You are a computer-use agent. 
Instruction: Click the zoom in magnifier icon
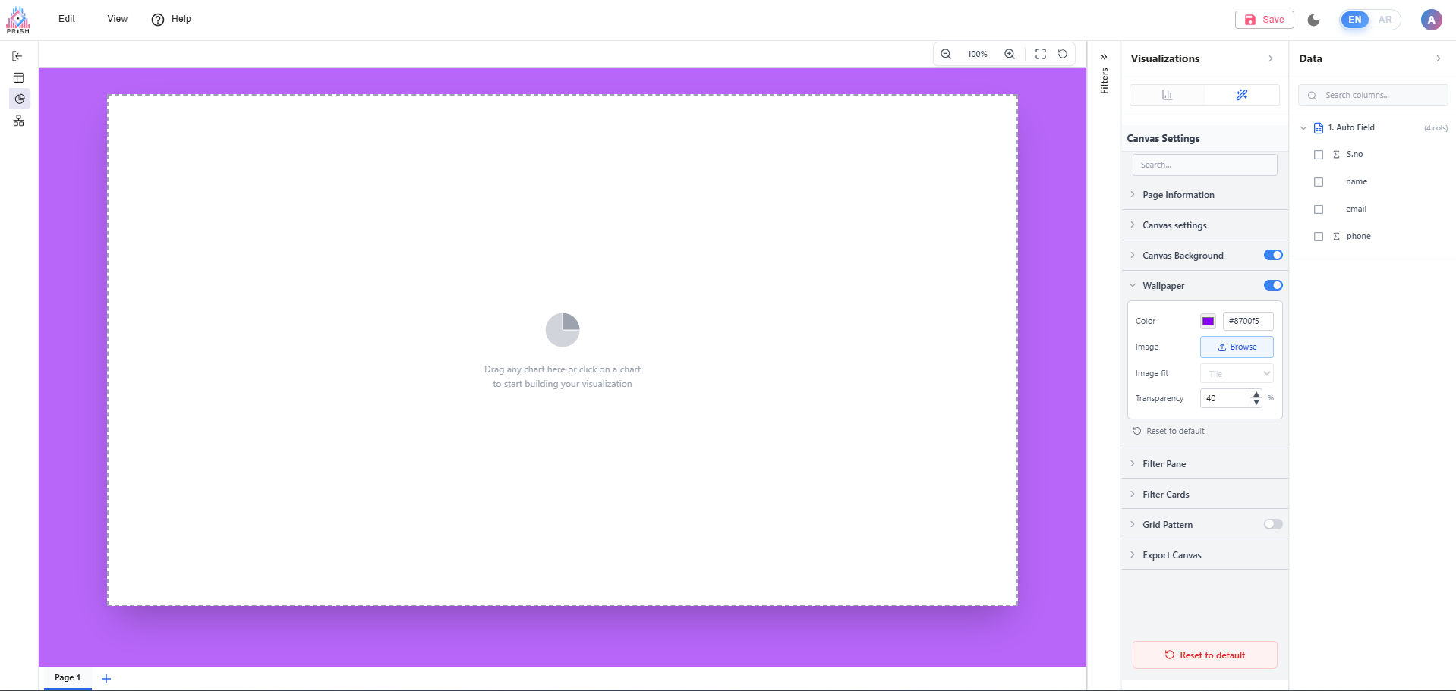click(x=1010, y=54)
